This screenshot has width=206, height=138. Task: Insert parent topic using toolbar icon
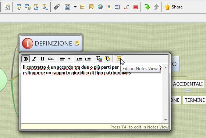pyautogui.click(x=45, y=7)
